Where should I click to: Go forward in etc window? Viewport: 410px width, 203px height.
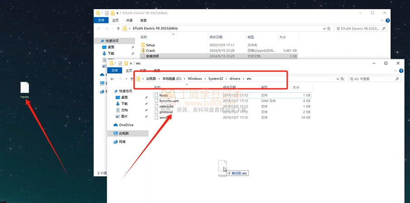tap(120, 79)
